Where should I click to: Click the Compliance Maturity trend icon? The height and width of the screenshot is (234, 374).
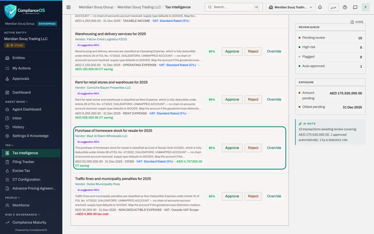click(7, 222)
